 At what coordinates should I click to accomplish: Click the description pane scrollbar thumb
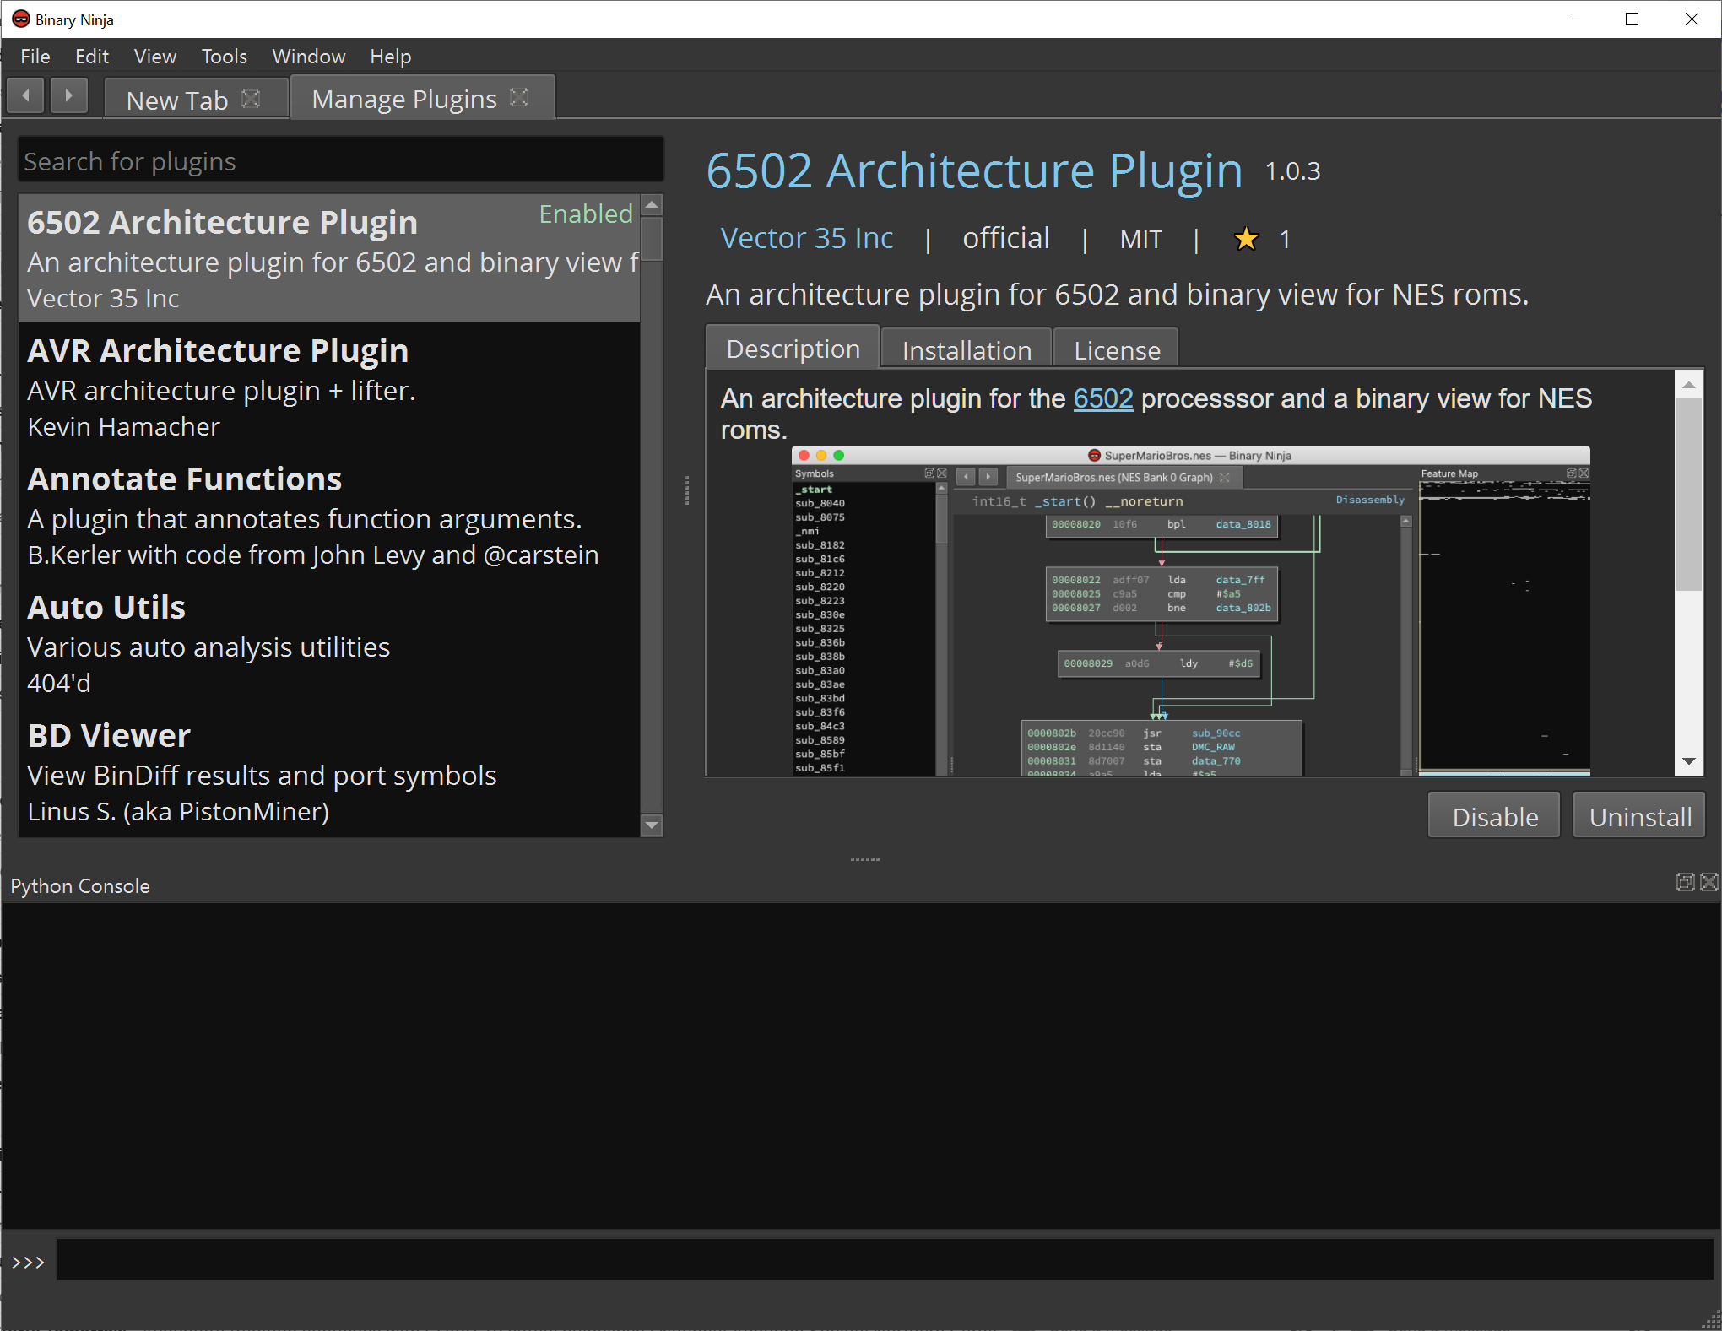click(1688, 494)
